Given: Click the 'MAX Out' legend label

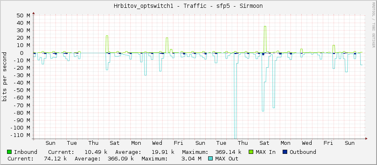Looking at the screenshot, I should [x=227, y=158].
